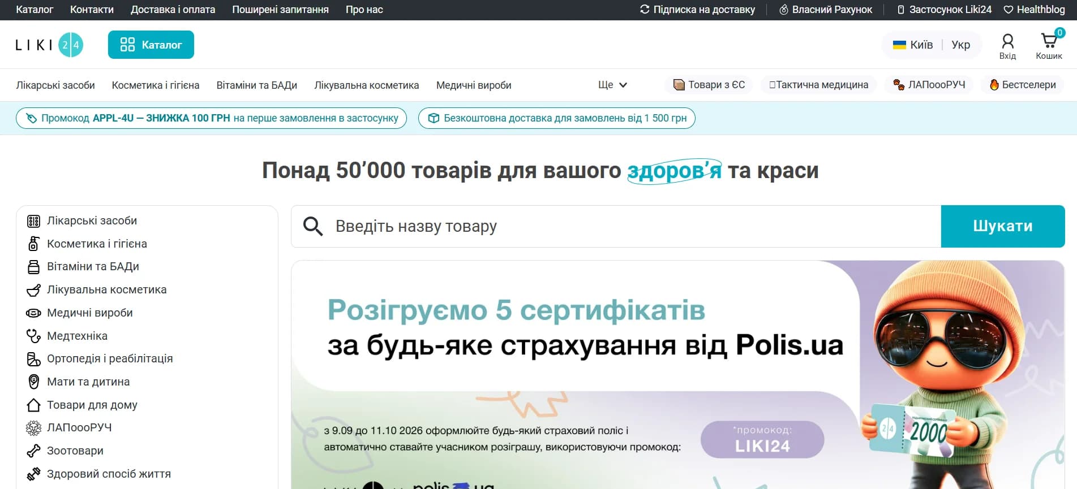Open Про нас in top bar
Image resolution: width=1077 pixels, height=489 pixels.
click(364, 10)
